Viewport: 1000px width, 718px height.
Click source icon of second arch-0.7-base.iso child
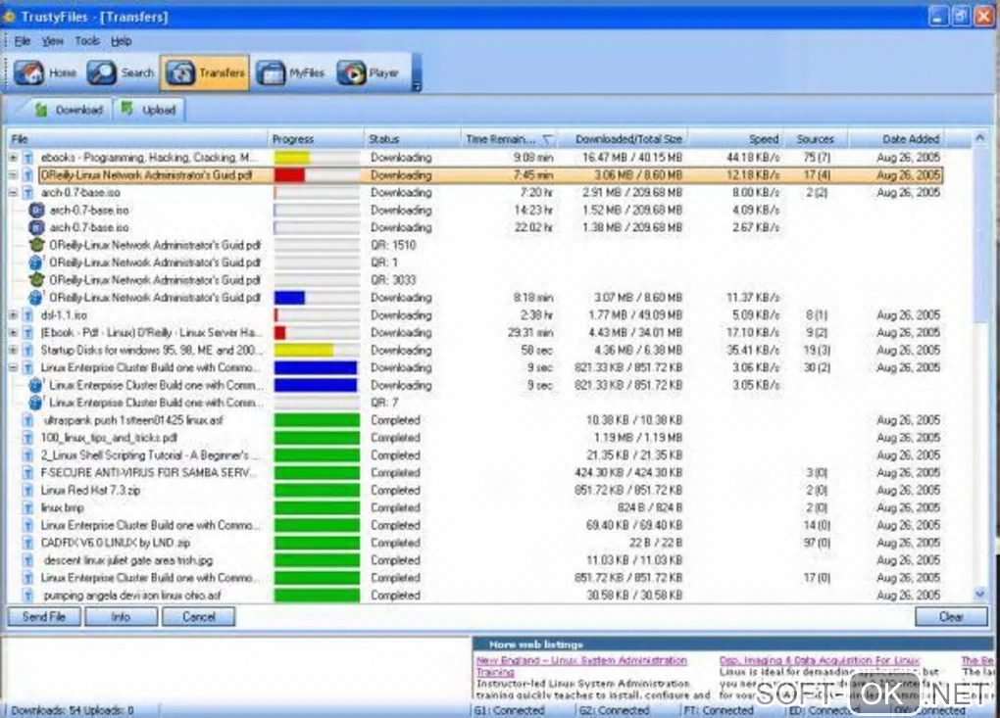tap(36, 227)
